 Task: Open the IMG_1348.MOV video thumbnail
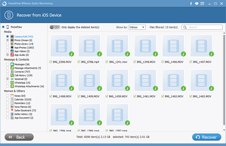click(x=145, y=46)
